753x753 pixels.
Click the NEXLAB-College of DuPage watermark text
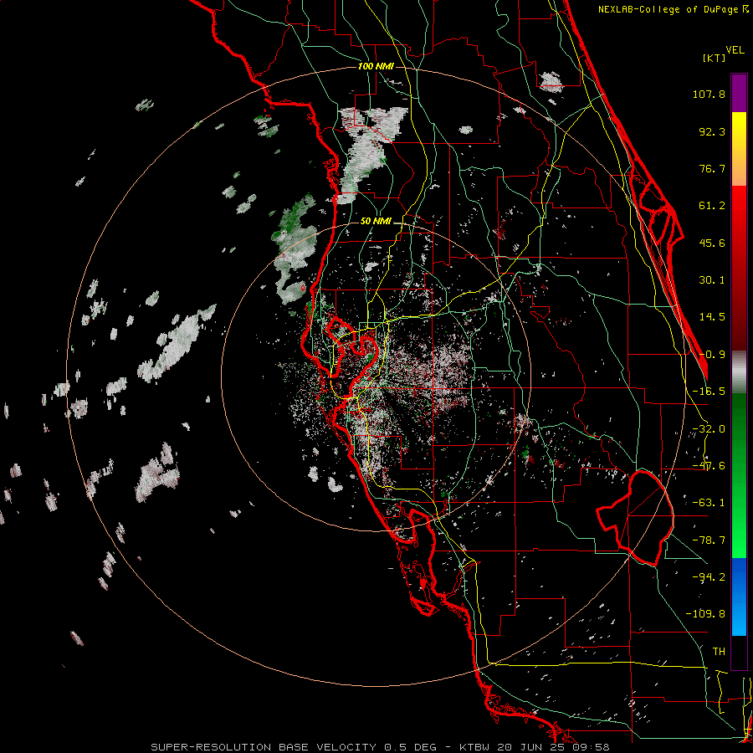674,9
